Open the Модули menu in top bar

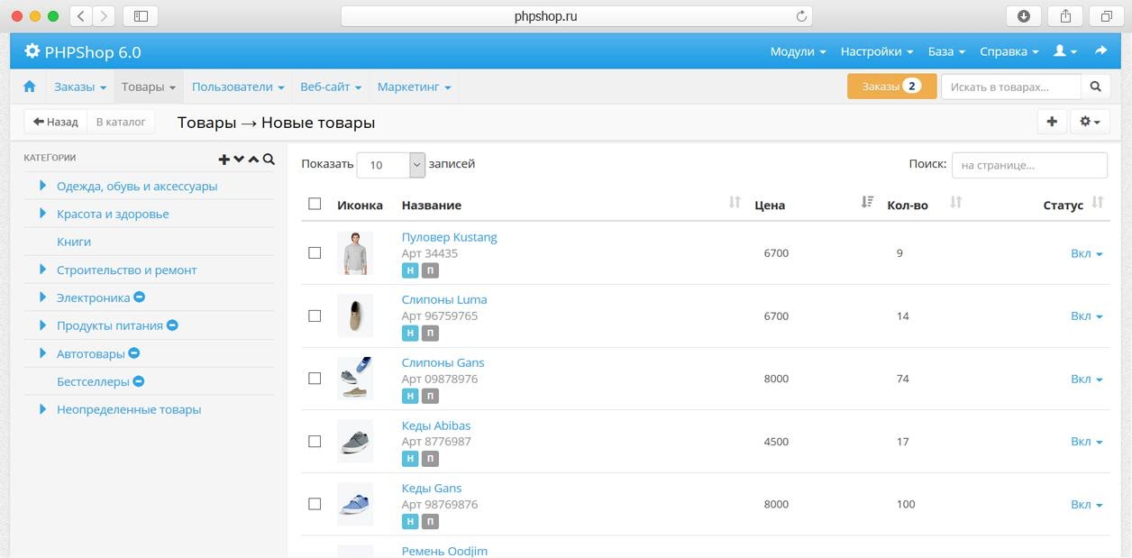point(798,51)
